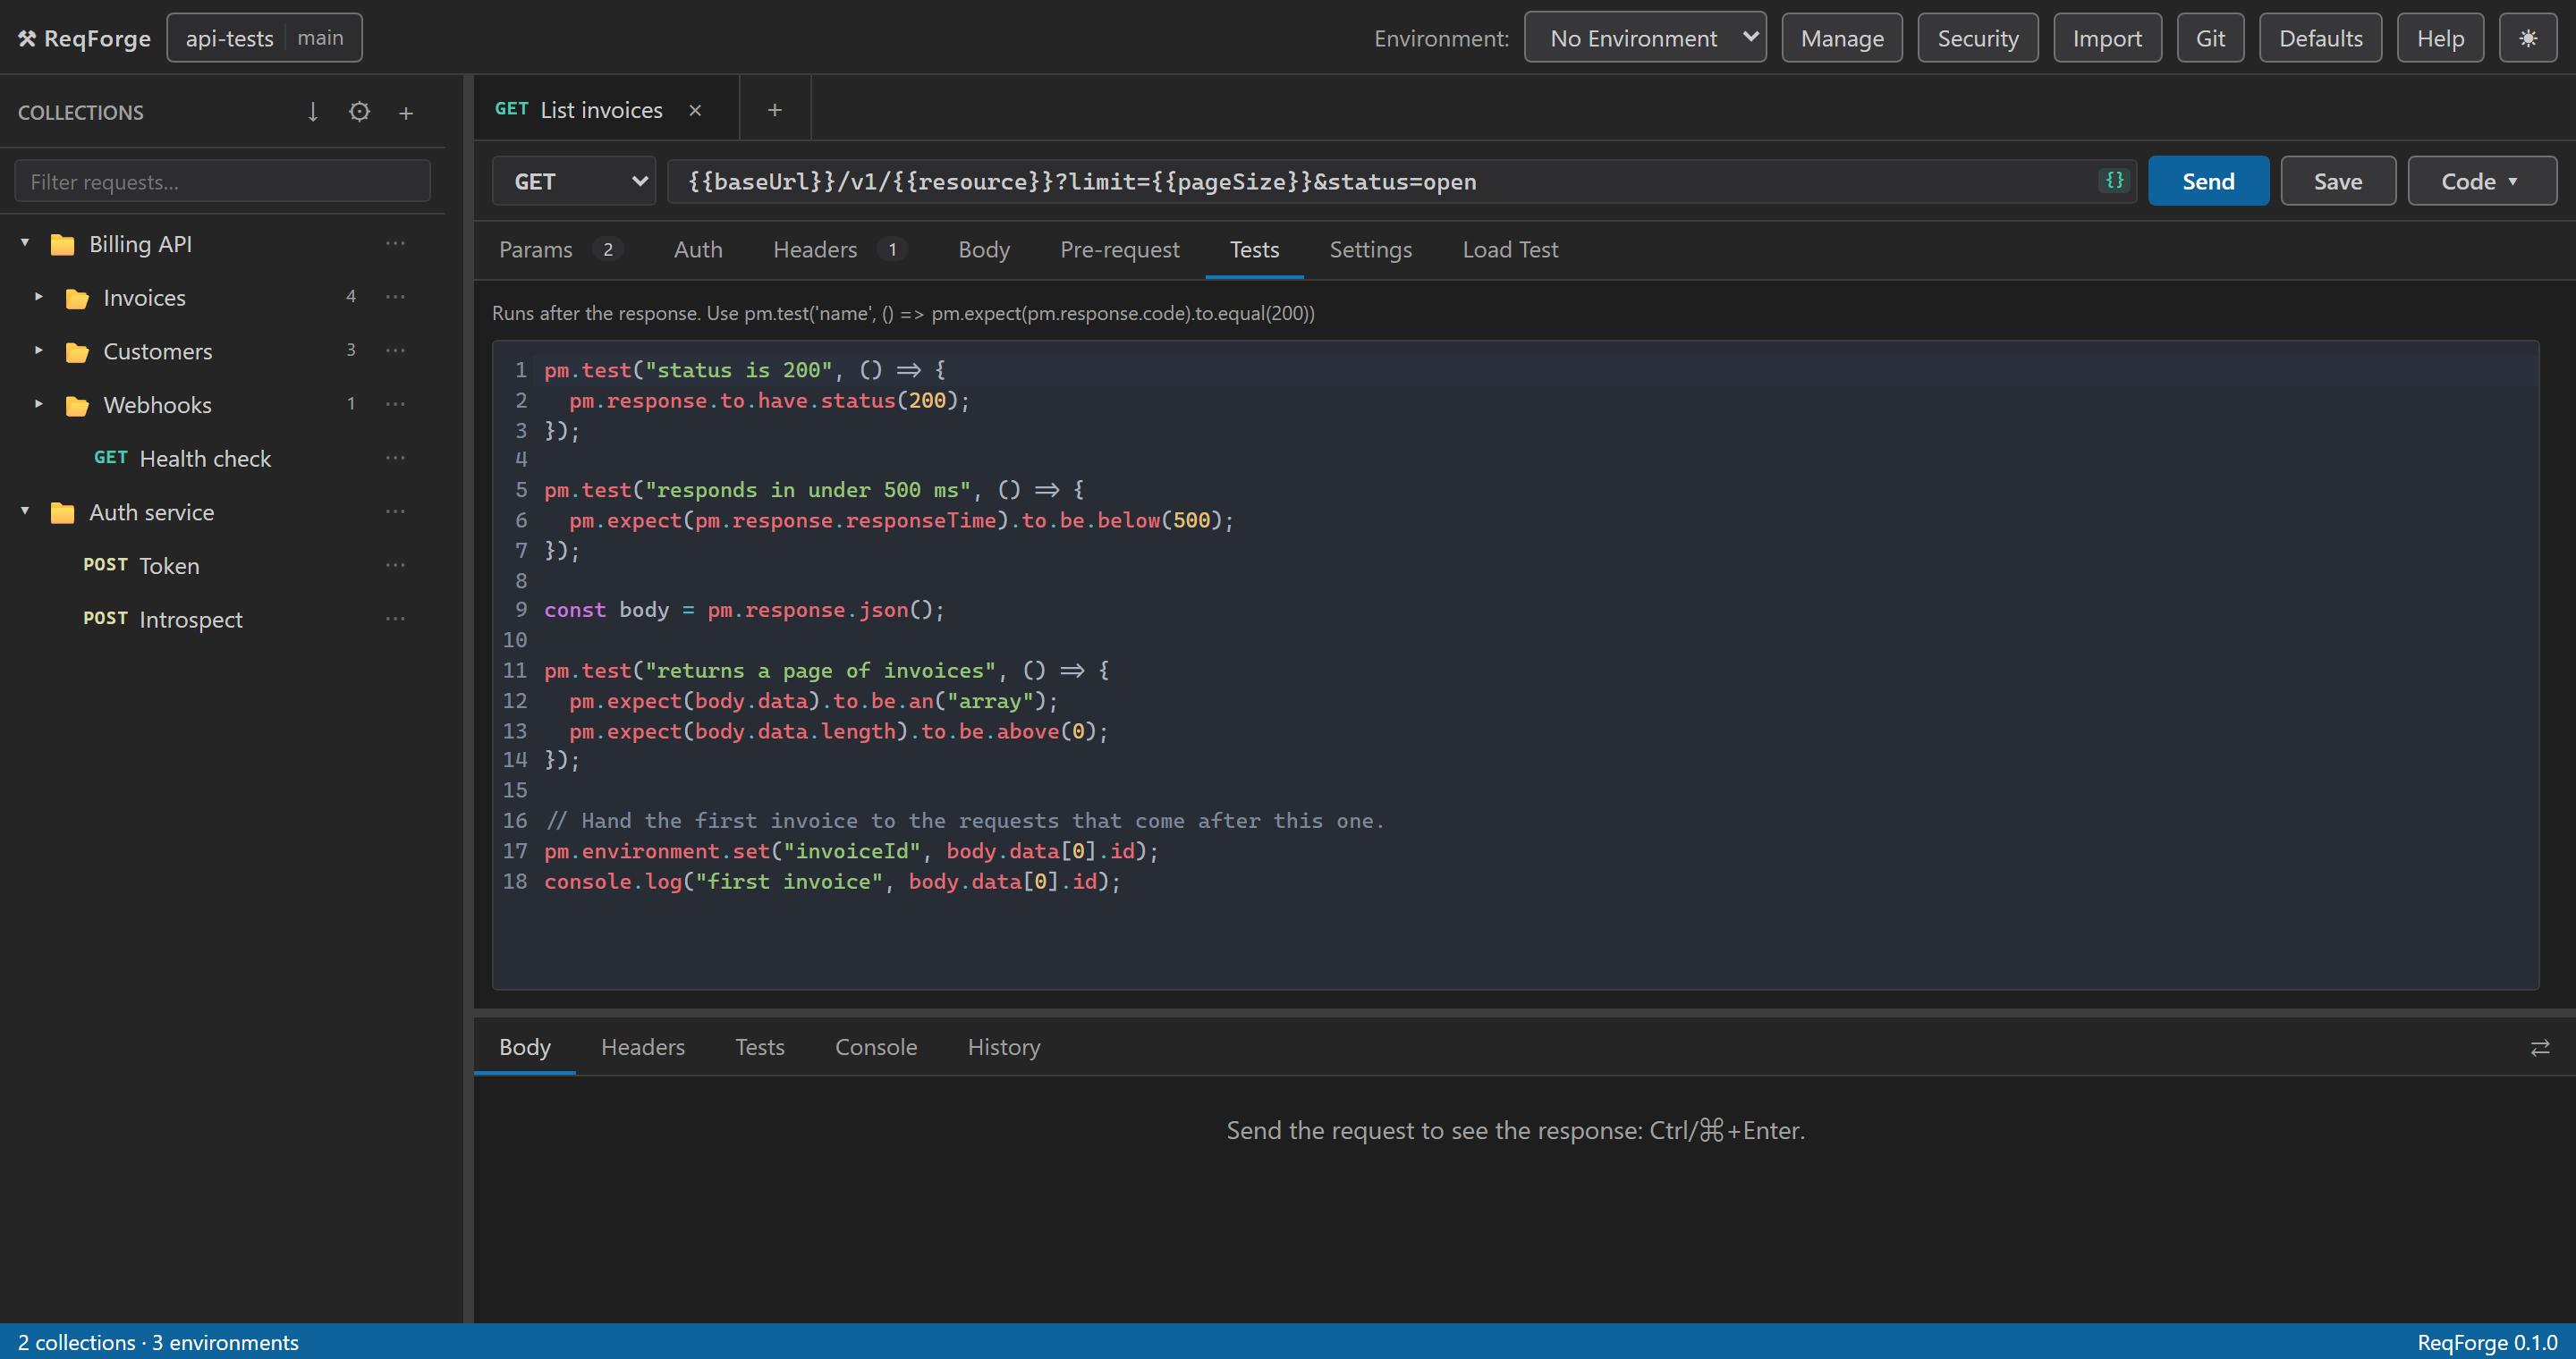Focus the Filter requests input
This screenshot has height=1359, width=2576.
pos(222,181)
